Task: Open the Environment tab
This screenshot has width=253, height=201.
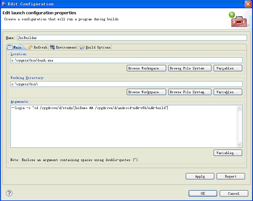Action: pyautogui.click(x=64, y=47)
